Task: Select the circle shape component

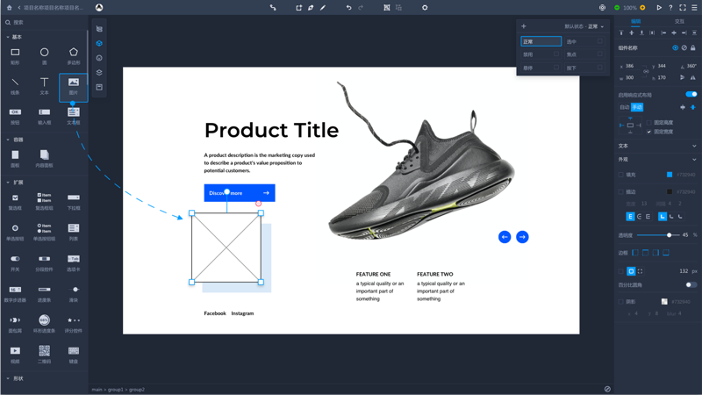Action: point(44,53)
